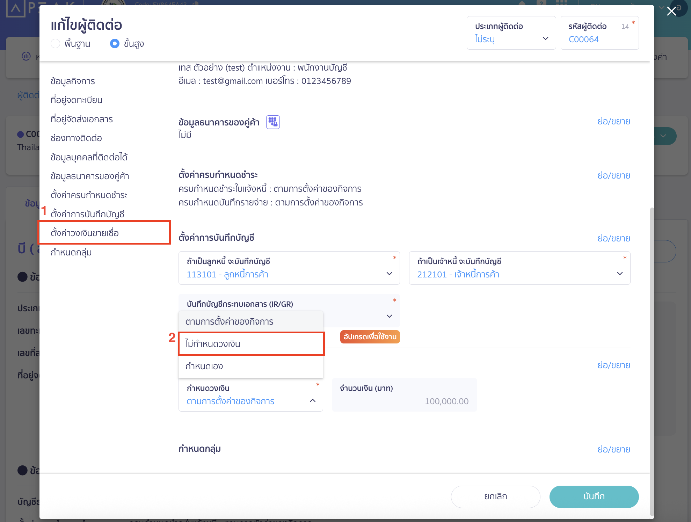This screenshot has width=691, height=522.
Task: Click the bank info keypad icon
Action: [x=273, y=122]
